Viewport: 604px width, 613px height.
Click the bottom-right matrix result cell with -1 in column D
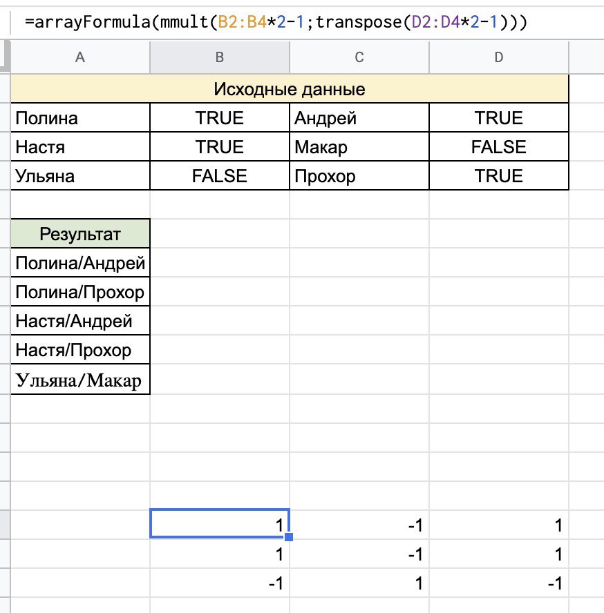point(499,583)
